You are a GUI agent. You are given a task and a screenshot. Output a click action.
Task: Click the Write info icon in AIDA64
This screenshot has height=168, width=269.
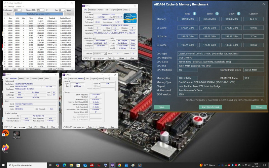217,13
